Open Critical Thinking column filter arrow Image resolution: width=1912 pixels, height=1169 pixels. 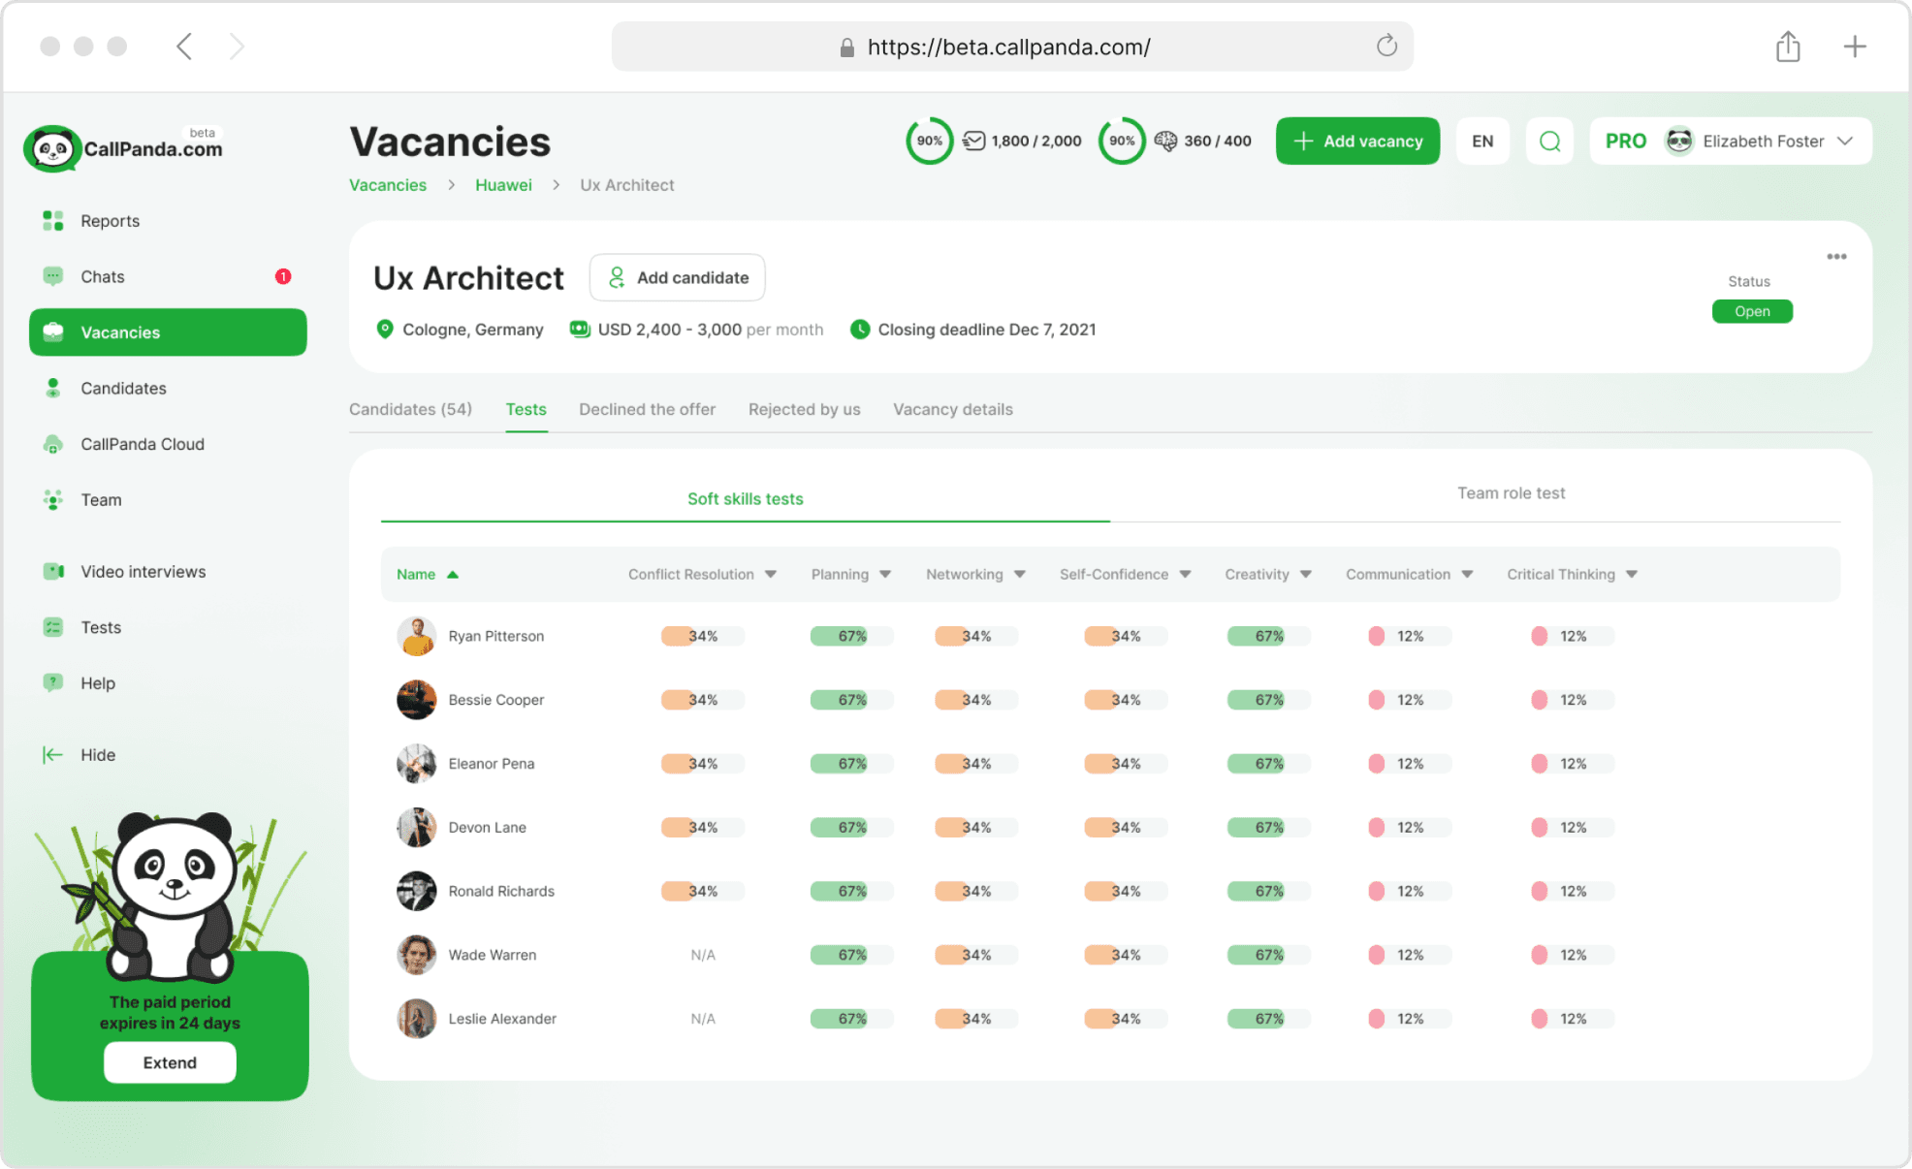pos(1632,575)
